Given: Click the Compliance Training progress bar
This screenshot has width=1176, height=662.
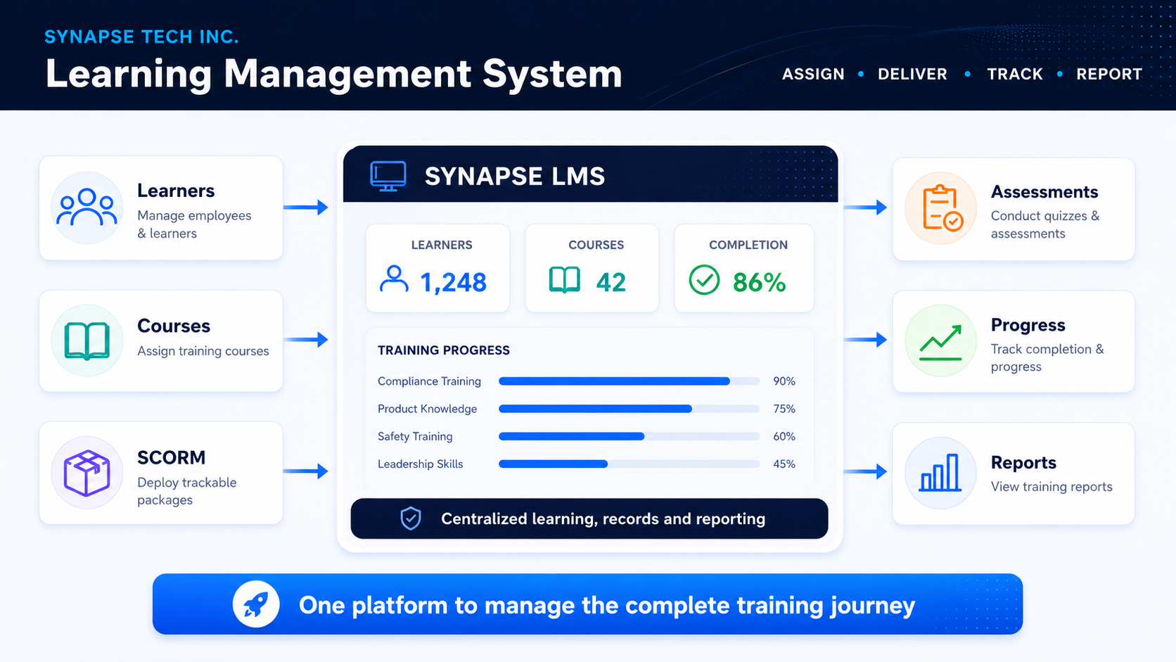Looking at the screenshot, I should (629, 381).
